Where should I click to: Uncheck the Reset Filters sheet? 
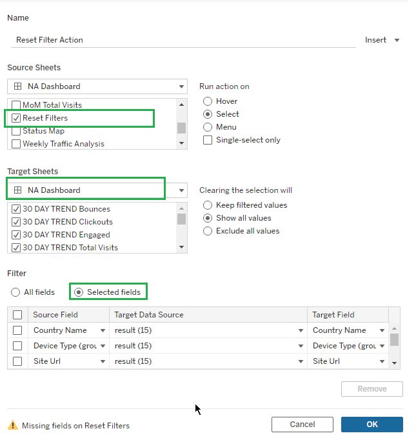coord(17,118)
